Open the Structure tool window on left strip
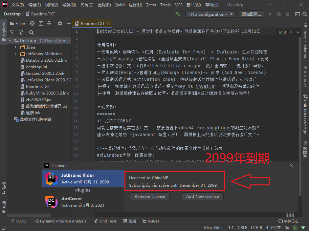Viewport: 309px width, 231px height. 4,188
